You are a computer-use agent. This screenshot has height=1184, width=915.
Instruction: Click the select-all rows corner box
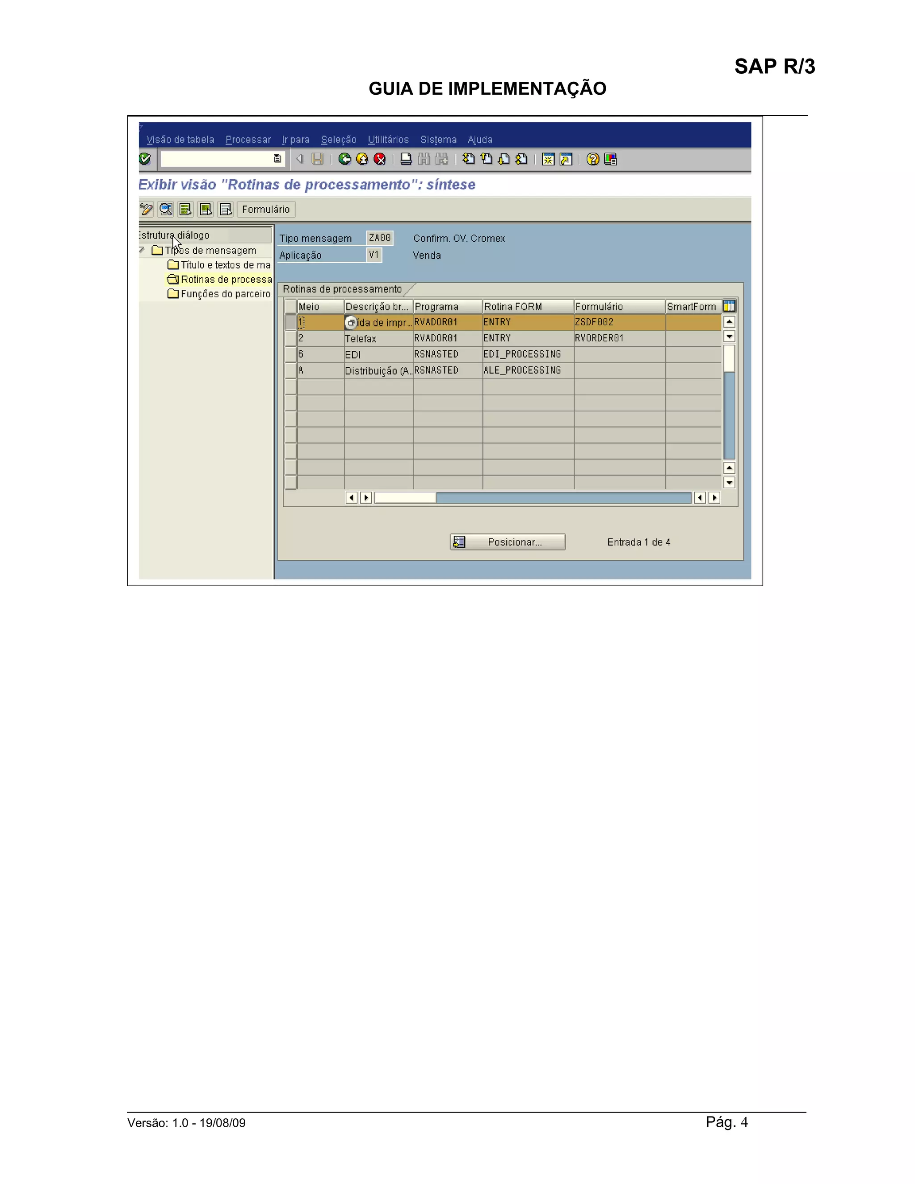pos(291,306)
